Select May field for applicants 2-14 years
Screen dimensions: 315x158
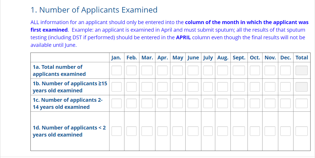178,103
